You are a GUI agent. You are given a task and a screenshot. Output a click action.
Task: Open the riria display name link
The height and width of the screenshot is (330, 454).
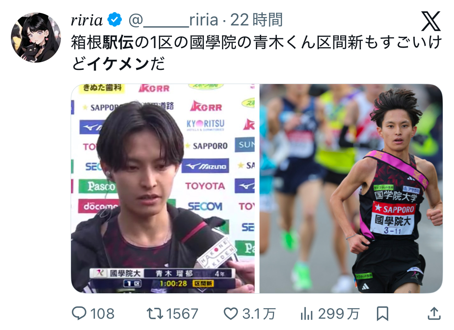87,20
